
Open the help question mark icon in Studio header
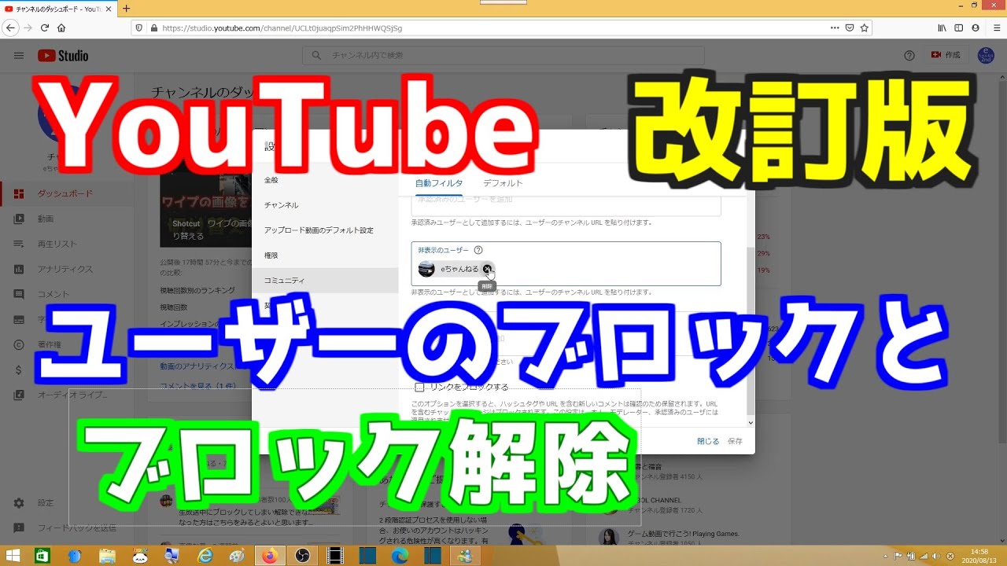[909, 56]
